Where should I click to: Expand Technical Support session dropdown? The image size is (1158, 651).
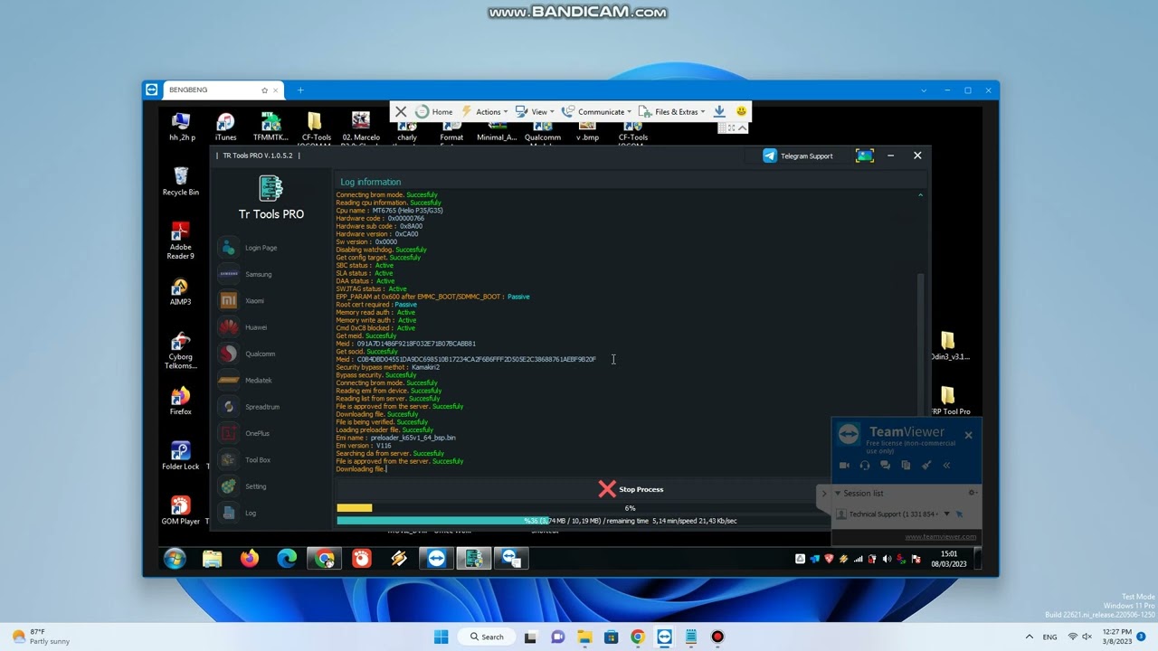click(x=947, y=514)
